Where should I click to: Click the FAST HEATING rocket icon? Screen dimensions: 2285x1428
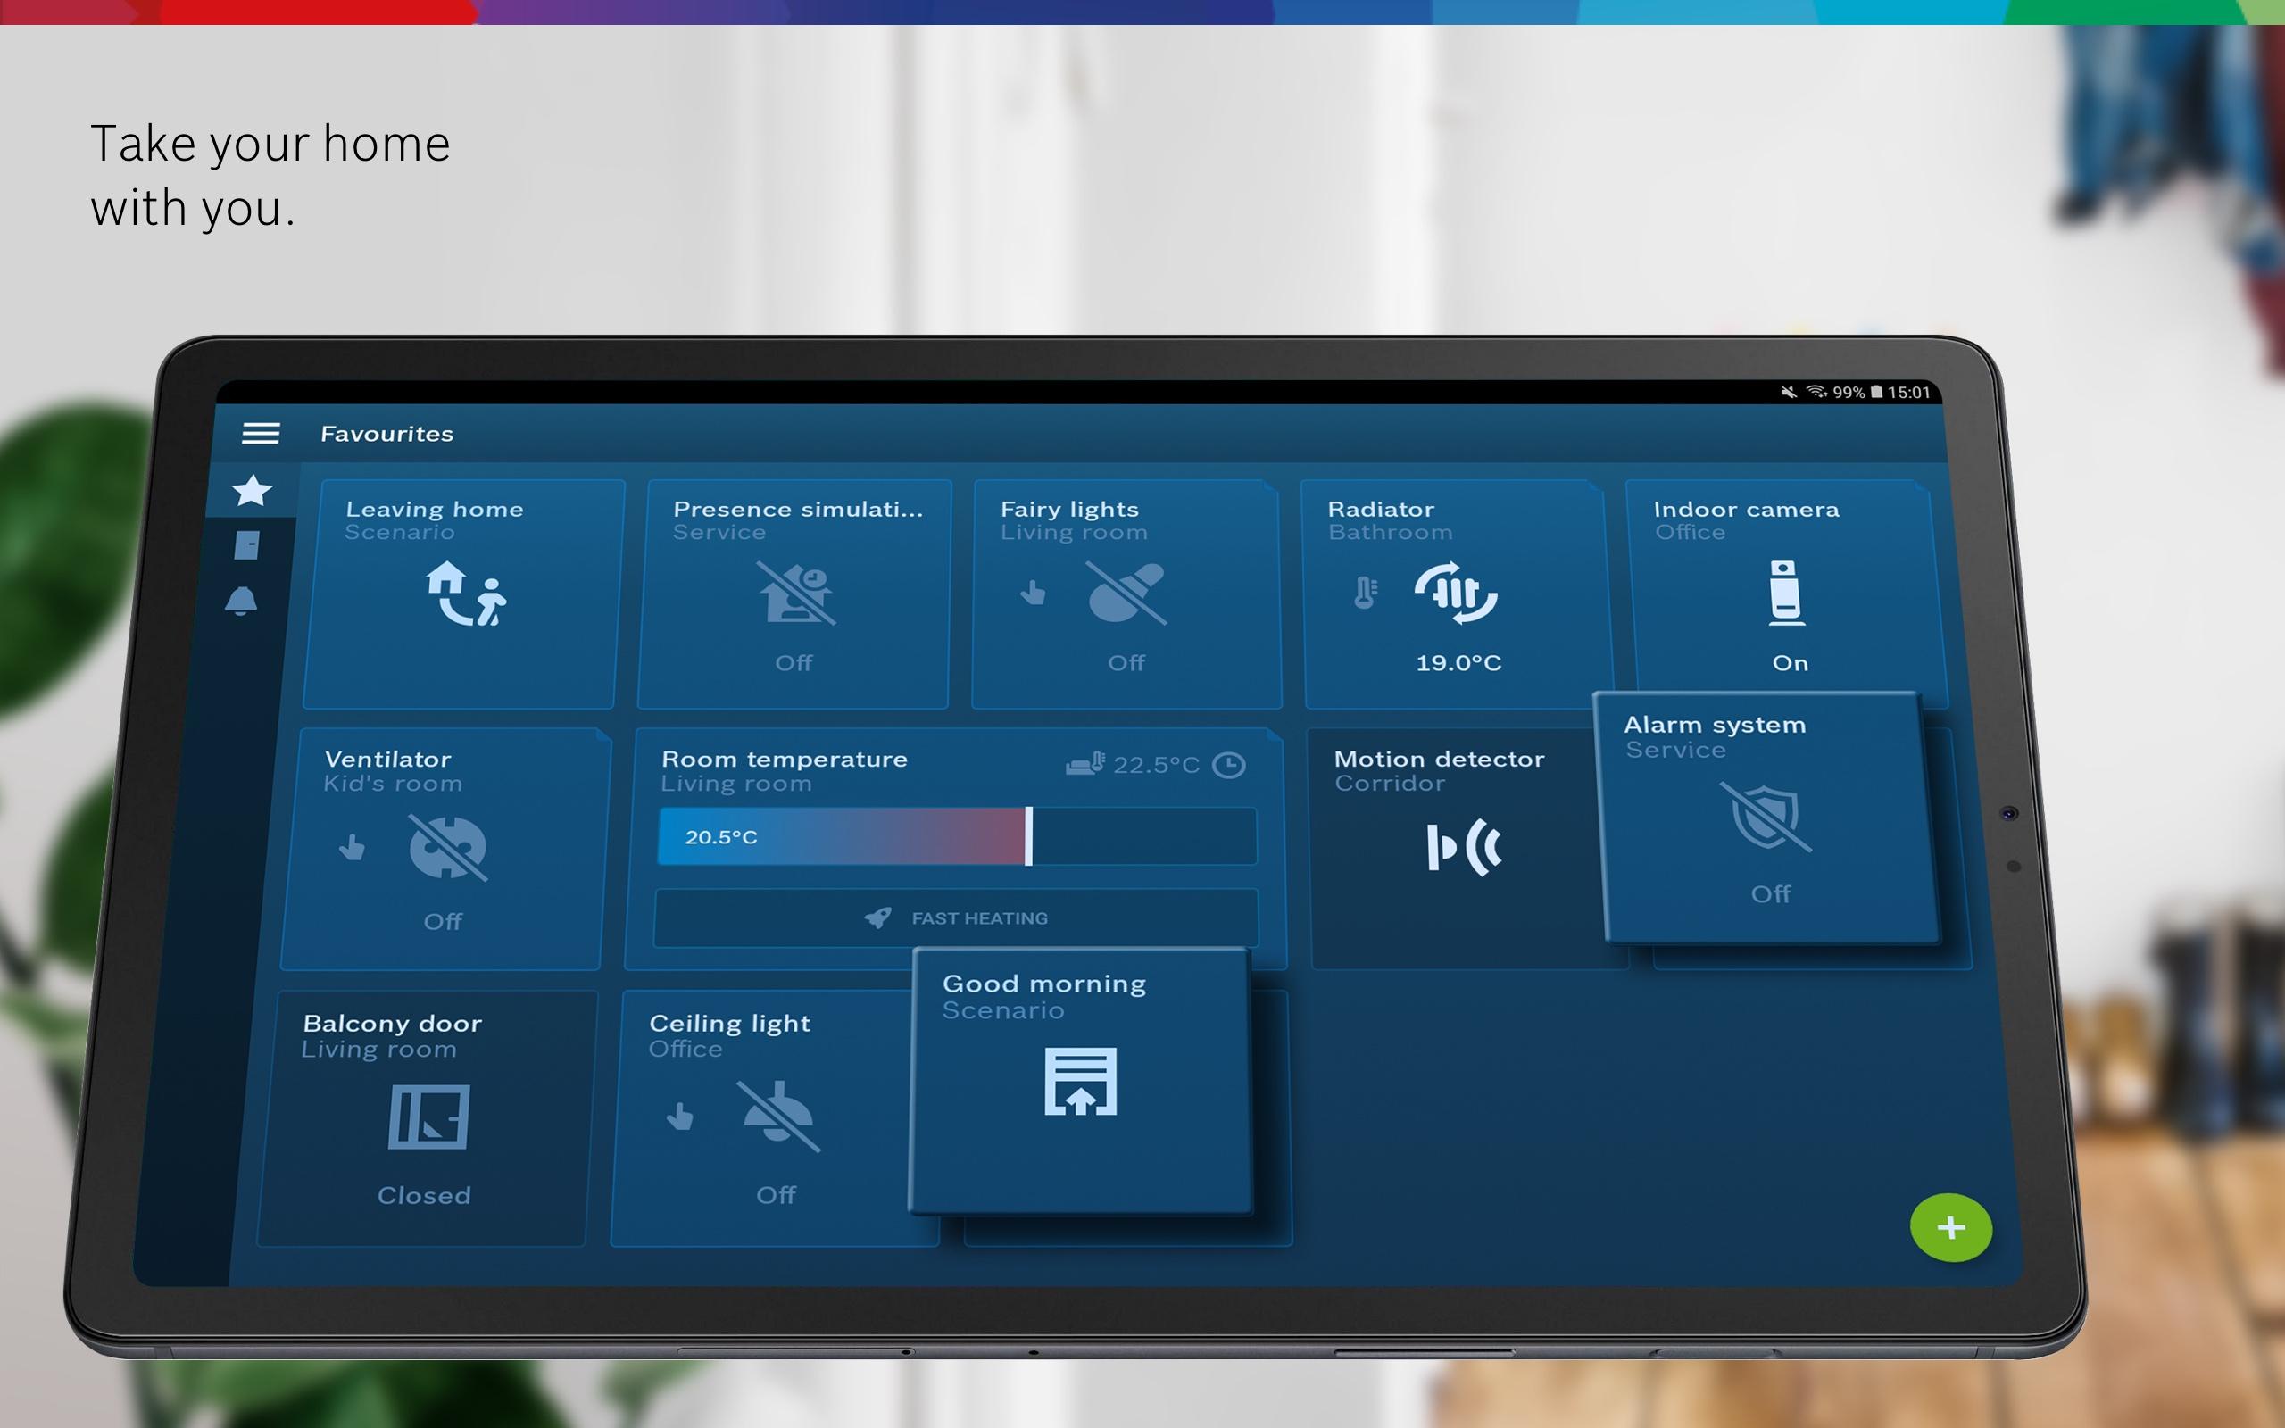tap(877, 917)
